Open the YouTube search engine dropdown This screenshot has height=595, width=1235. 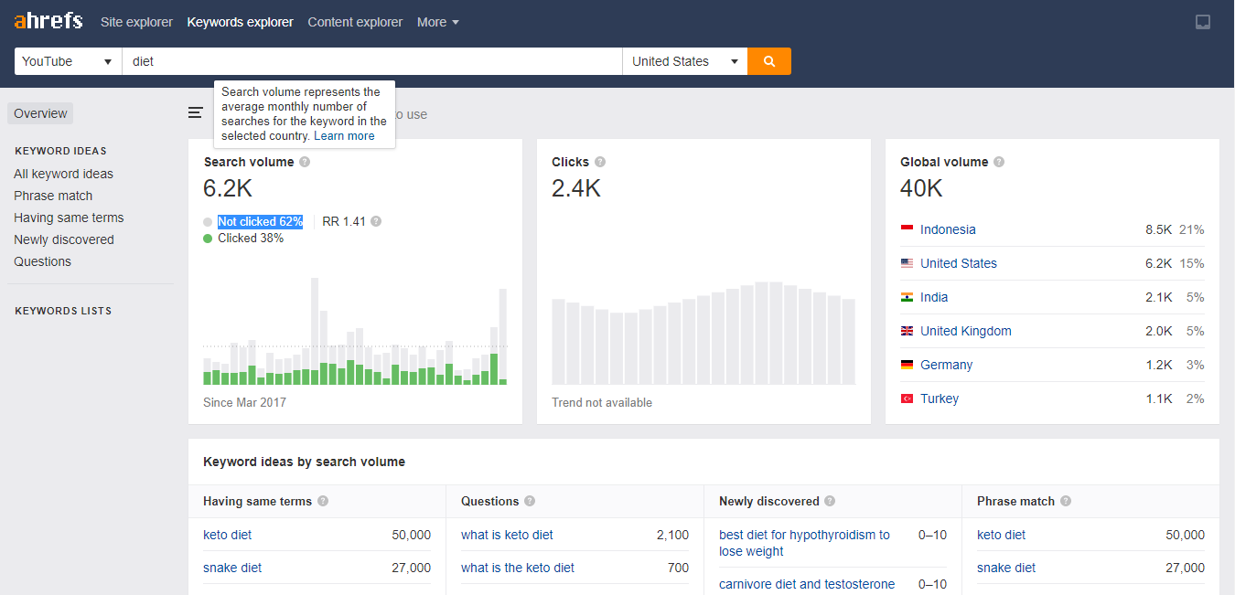(x=68, y=61)
